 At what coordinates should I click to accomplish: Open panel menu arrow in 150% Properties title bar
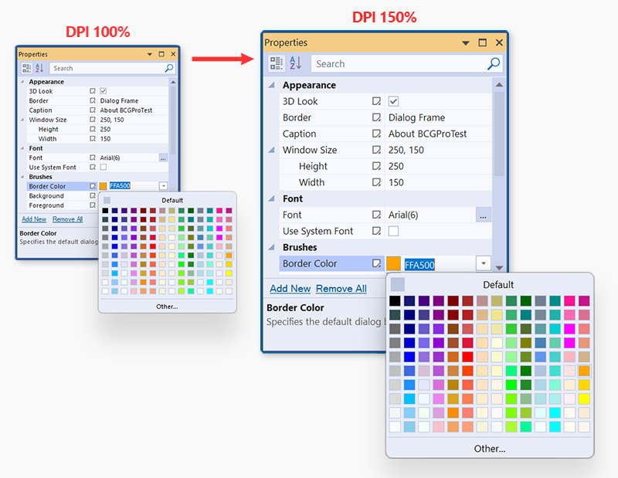(x=466, y=43)
